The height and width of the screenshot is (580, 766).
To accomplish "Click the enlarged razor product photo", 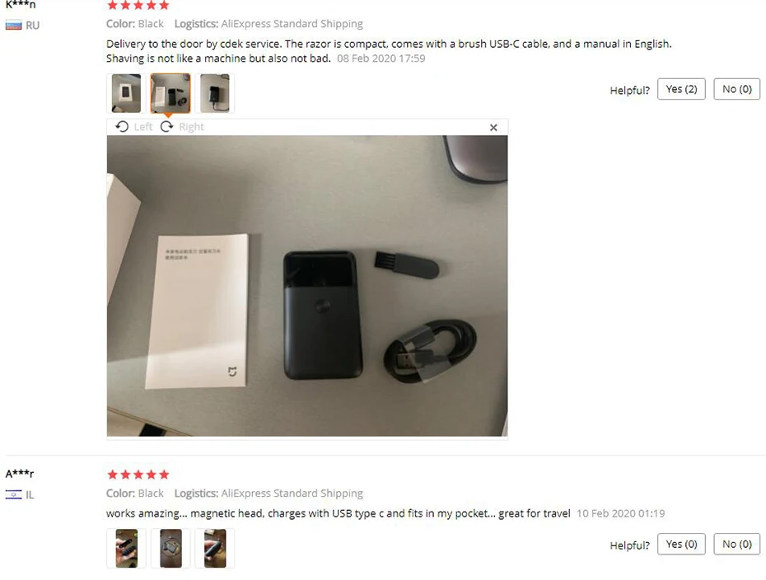I will coord(307,286).
